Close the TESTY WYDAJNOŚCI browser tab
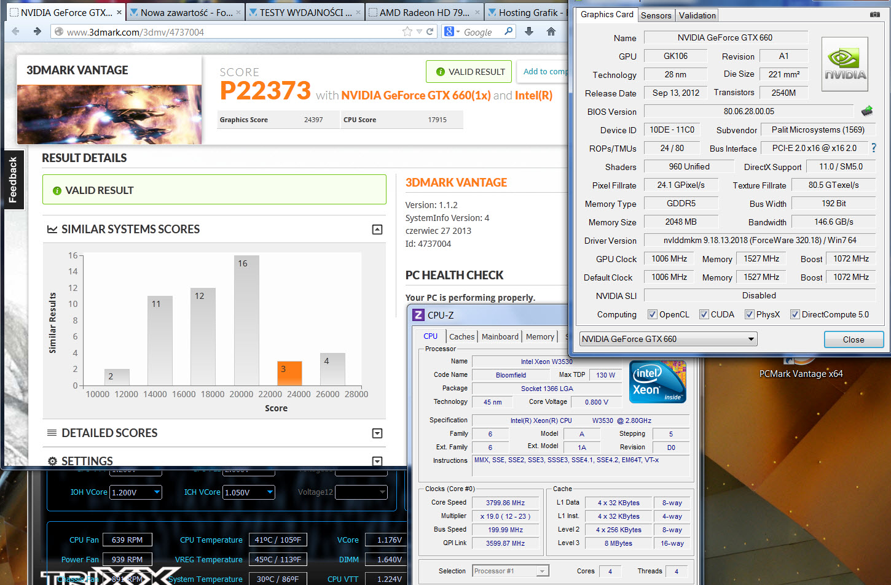This screenshot has width=891, height=585. [358, 12]
